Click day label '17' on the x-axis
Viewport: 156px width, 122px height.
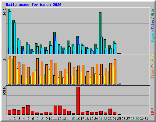click(x=82, y=119)
